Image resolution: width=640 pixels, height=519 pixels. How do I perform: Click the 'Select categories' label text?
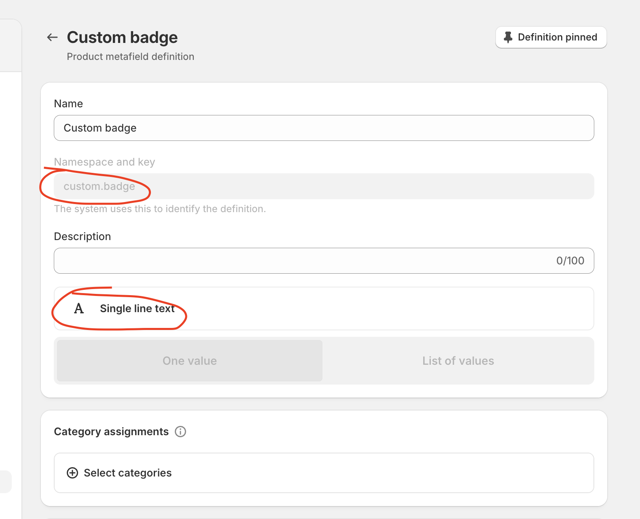point(128,473)
